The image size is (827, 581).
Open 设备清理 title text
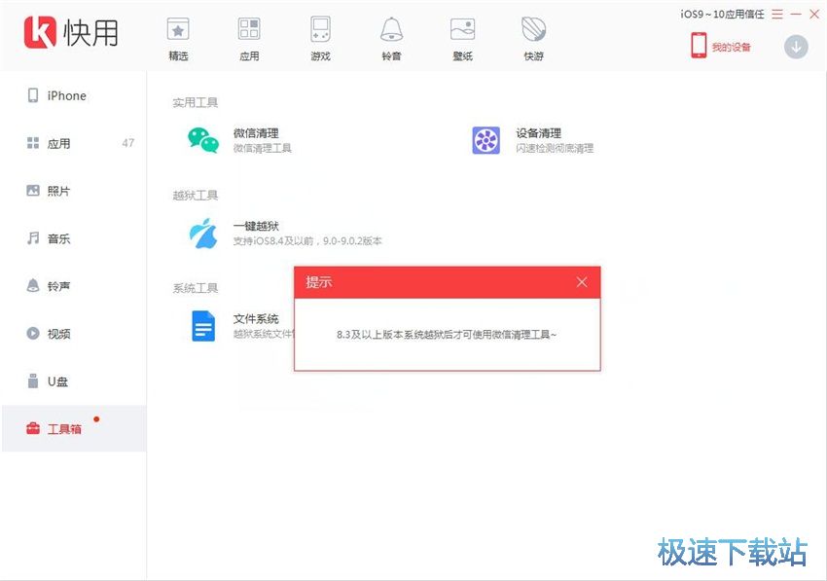tap(538, 133)
